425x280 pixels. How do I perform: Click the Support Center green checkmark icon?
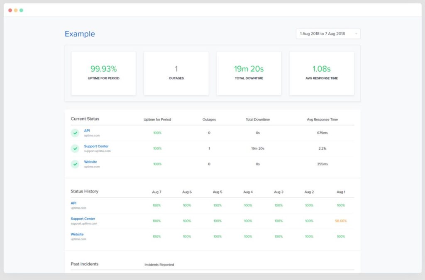(x=75, y=149)
